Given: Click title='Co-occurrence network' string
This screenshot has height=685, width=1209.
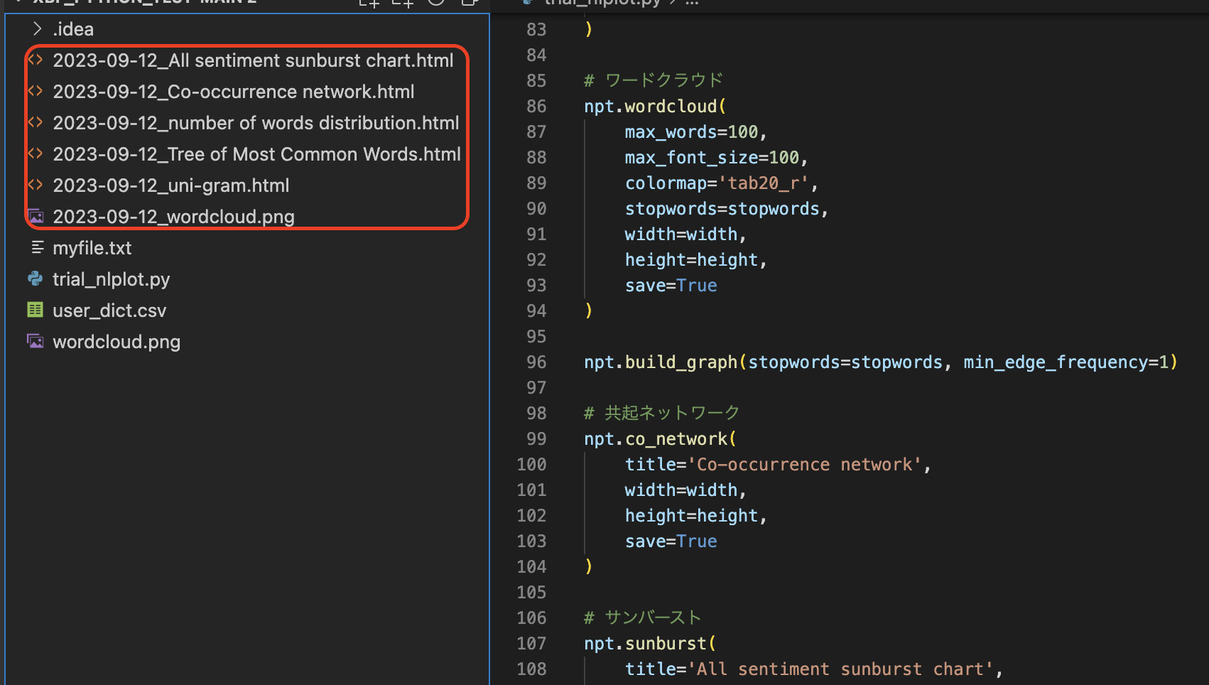Looking at the screenshot, I should click(774, 465).
